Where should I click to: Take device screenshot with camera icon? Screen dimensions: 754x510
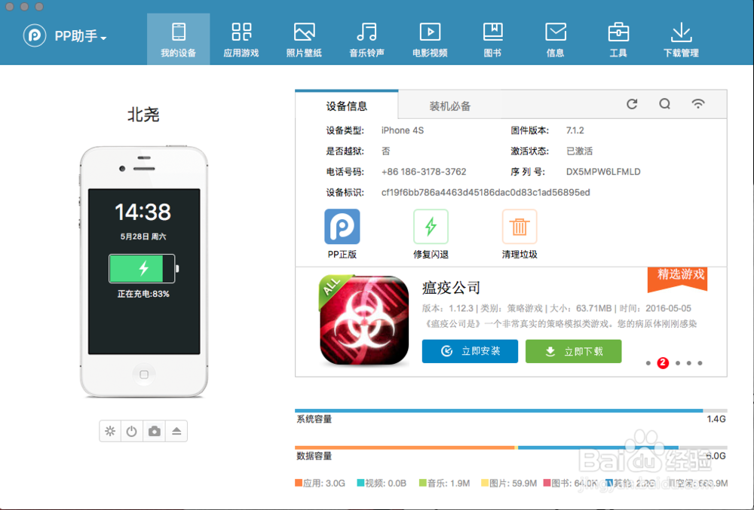click(155, 431)
